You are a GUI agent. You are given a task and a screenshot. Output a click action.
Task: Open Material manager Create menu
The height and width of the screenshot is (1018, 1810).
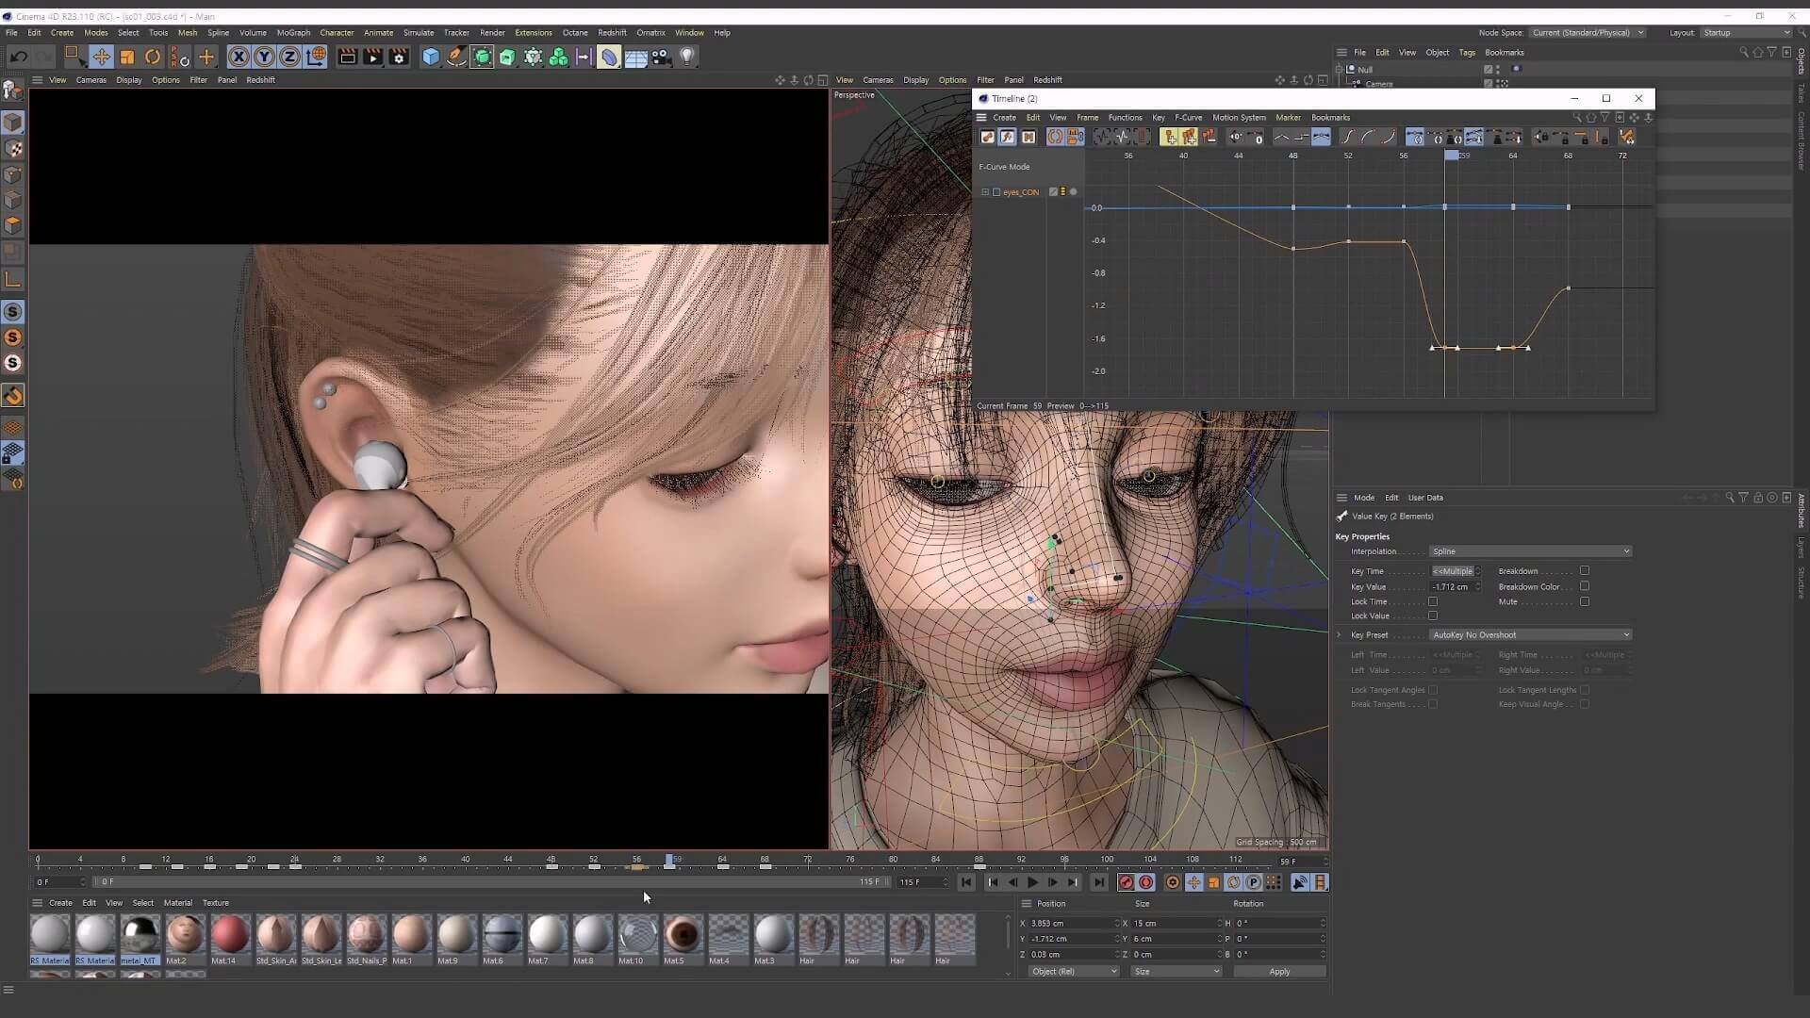point(60,903)
